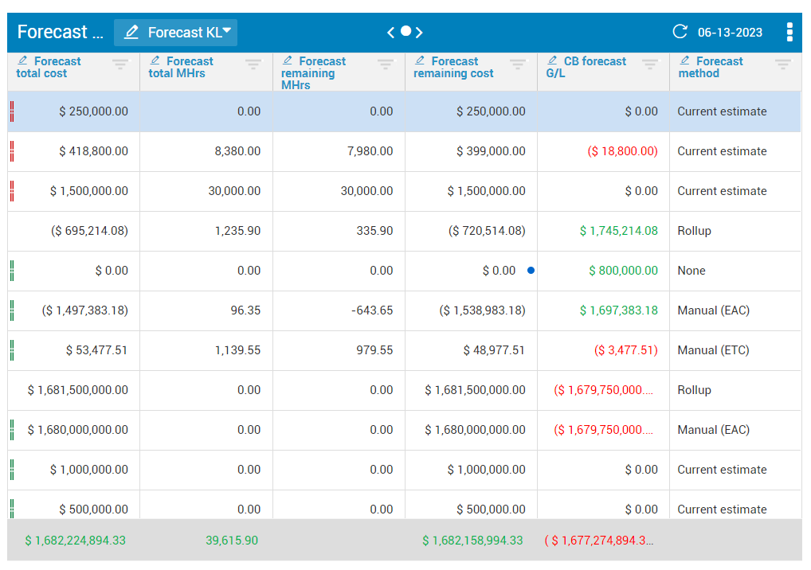Click the page indicator dot in header
The height and width of the screenshot is (570, 811).
coord(405,31)
